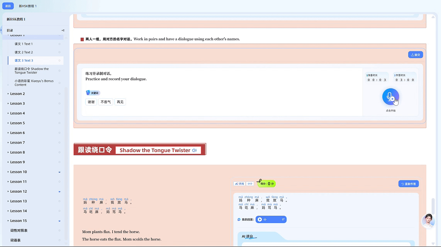Click the status circle beside Text 1

[x=59, y=44]
